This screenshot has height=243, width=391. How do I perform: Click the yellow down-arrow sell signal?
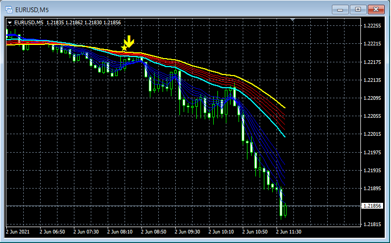coord(129,41)
